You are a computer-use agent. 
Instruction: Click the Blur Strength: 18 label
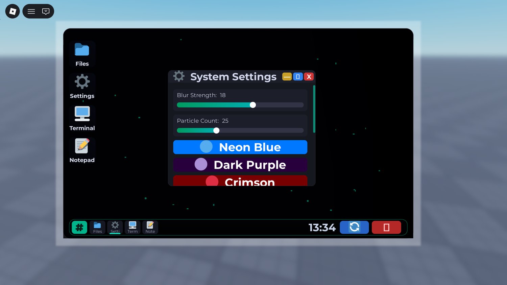coord(201,95)
